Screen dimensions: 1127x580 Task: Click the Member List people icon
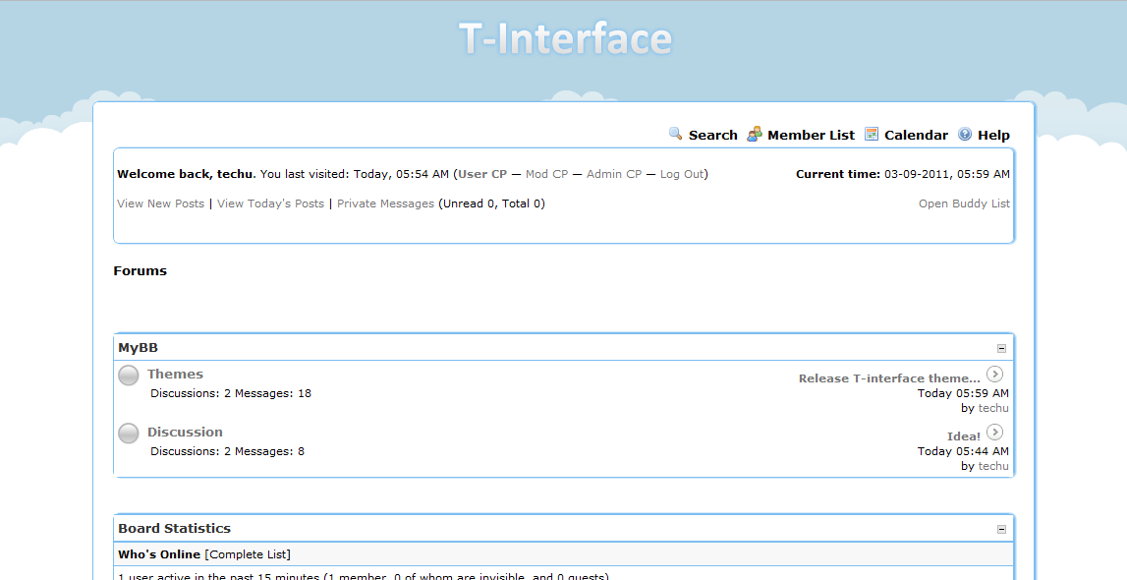(755, 135)
